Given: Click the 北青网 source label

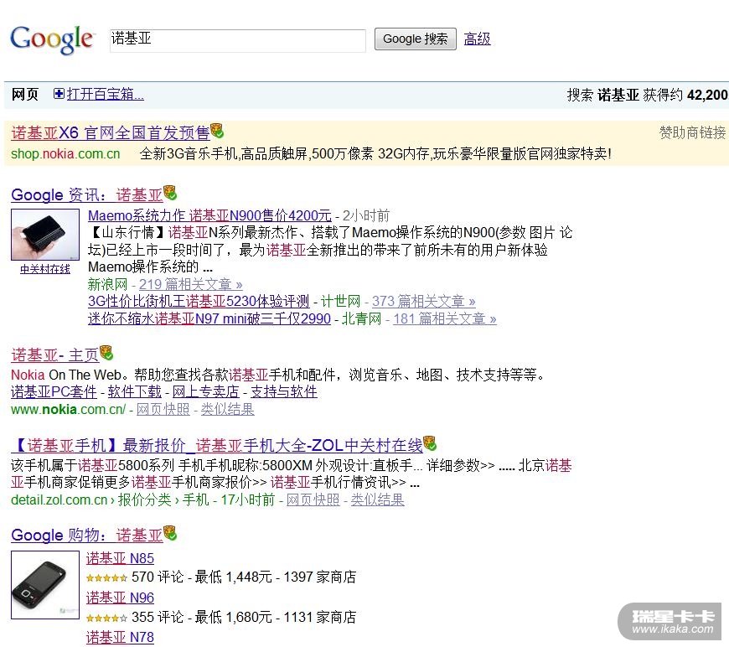Looking at the screenshot, I should point(362,318).
